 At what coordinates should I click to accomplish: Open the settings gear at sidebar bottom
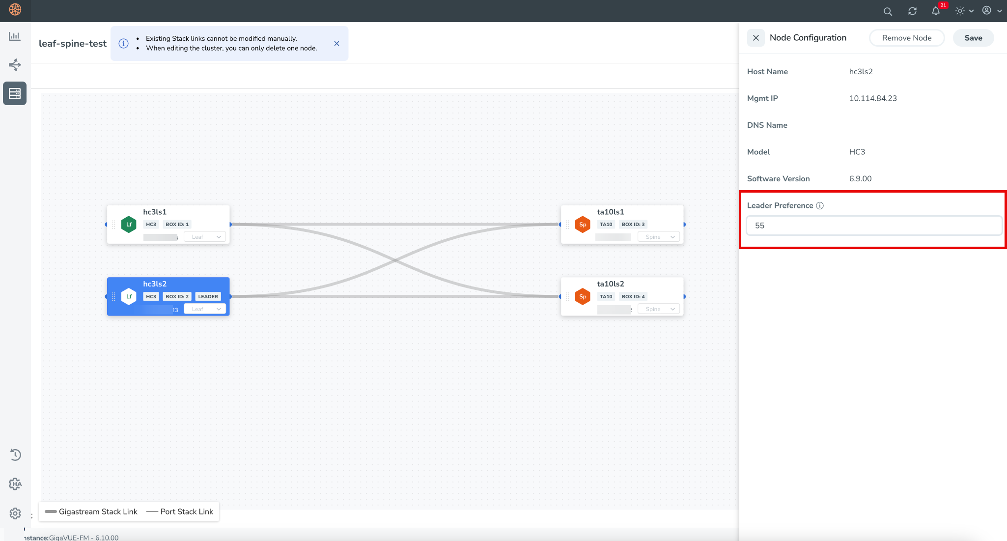[x=15, y=513]
